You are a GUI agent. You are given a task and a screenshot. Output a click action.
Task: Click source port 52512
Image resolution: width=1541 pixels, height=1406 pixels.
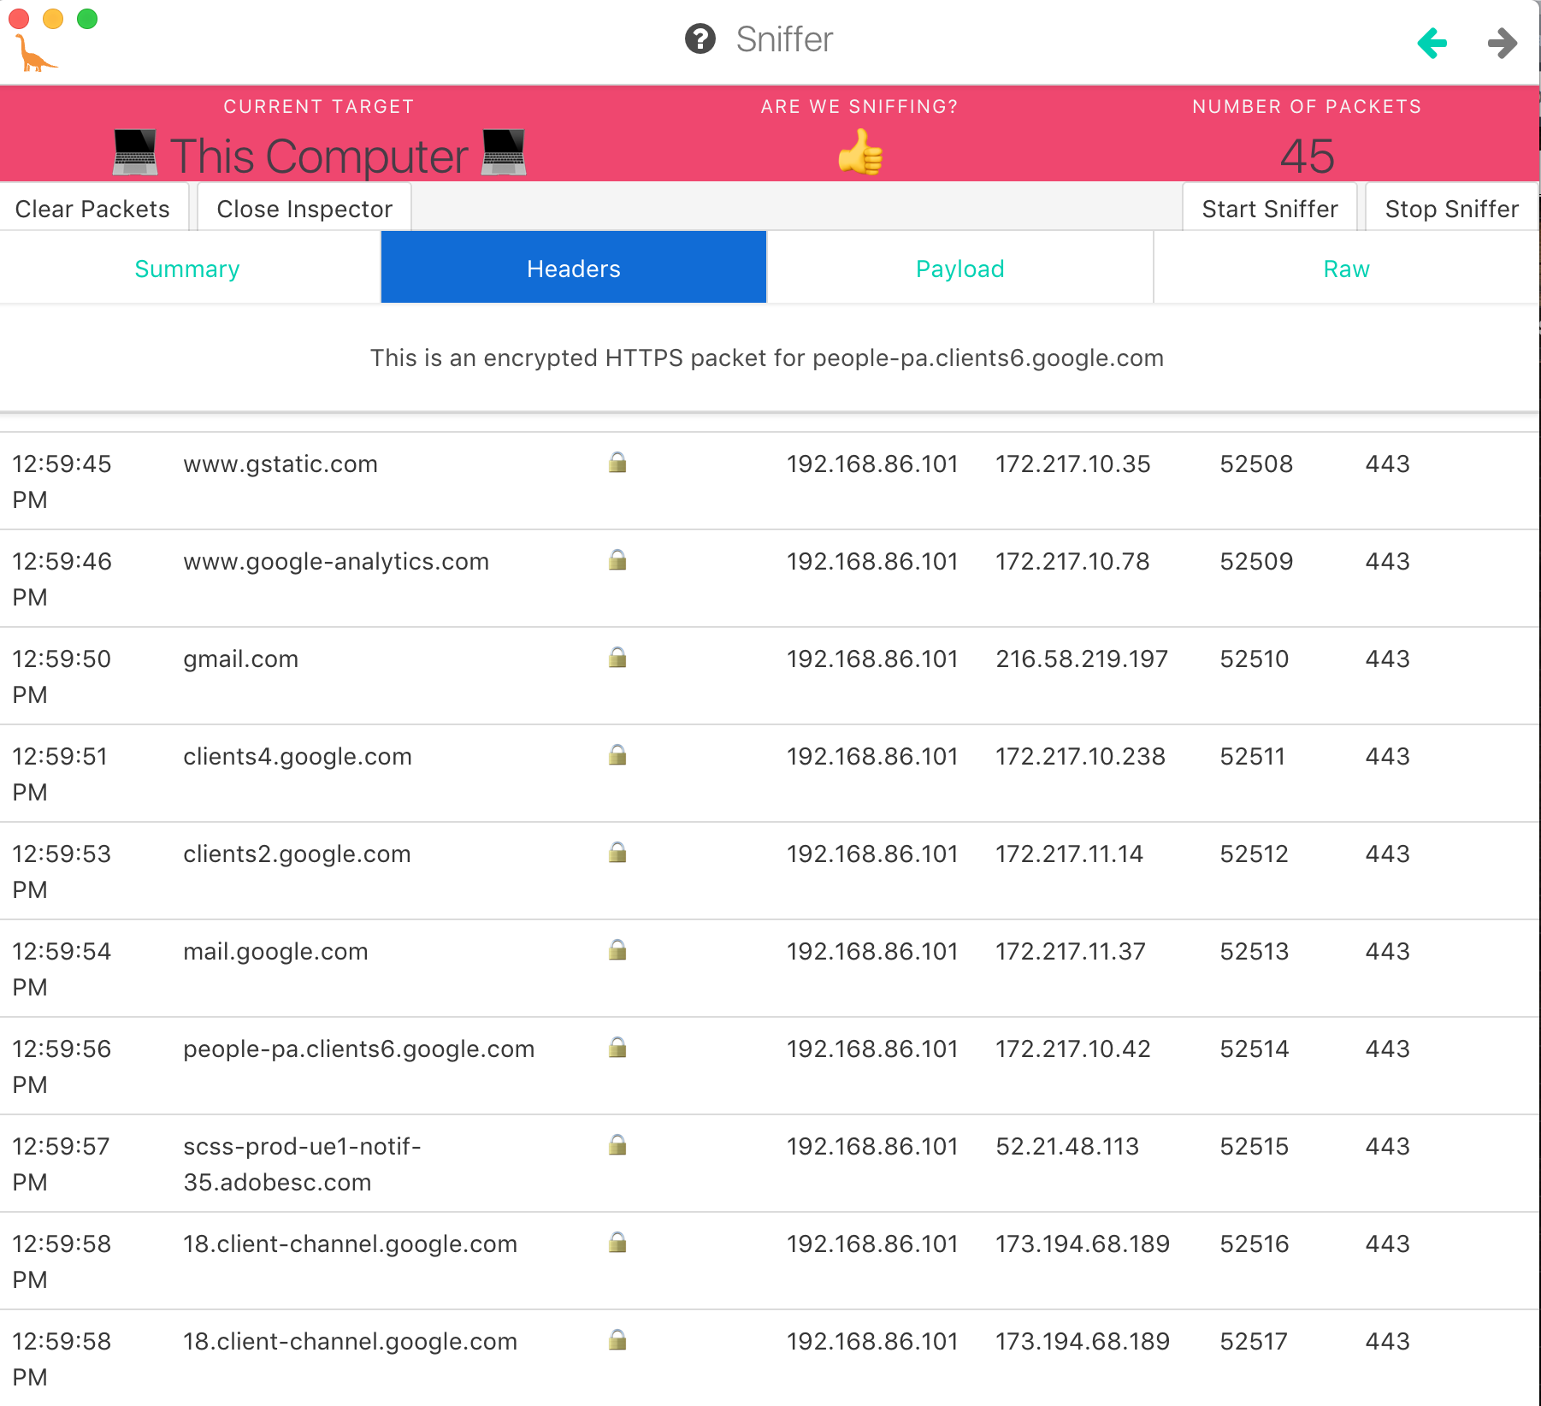click(1254, 854)
